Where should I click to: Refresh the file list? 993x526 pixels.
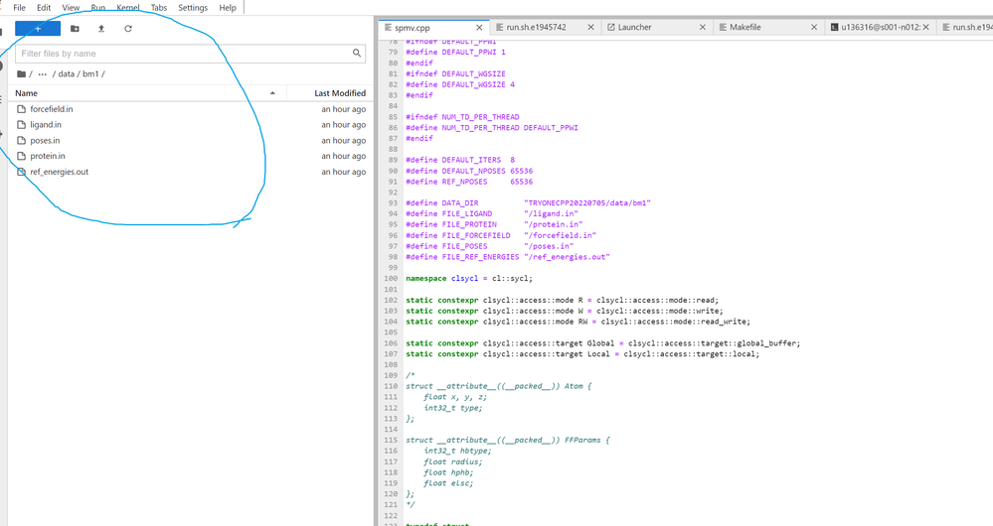pyautogui.click(x=128, y=29)
